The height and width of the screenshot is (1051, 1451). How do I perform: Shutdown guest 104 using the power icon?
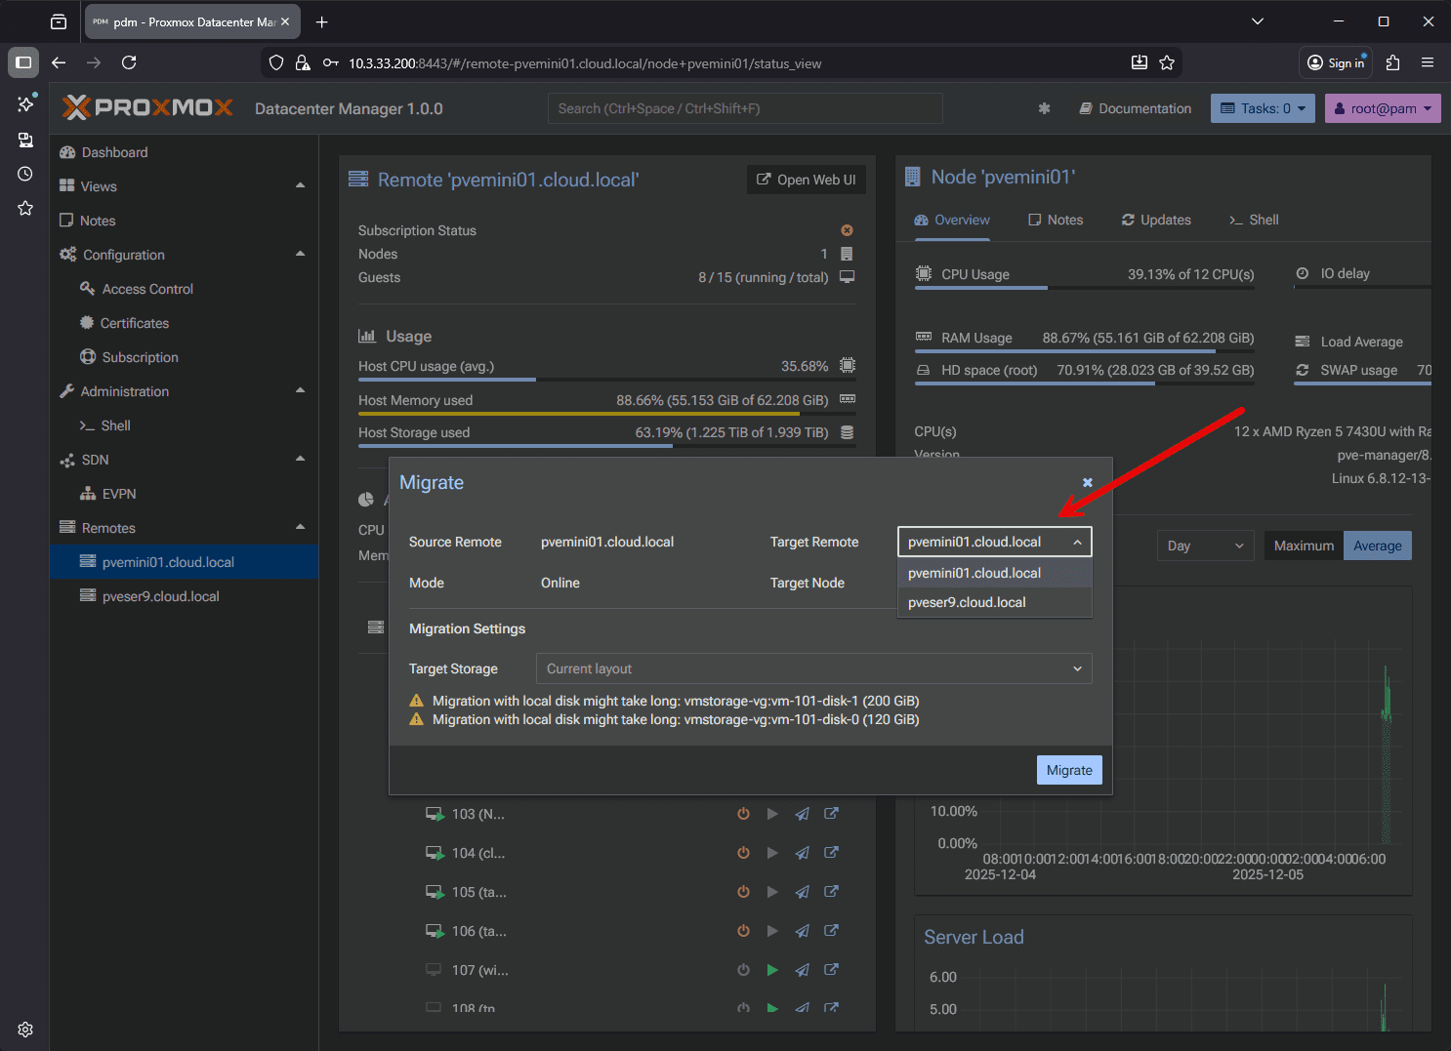pyautogui.click(x=743, y=852)
